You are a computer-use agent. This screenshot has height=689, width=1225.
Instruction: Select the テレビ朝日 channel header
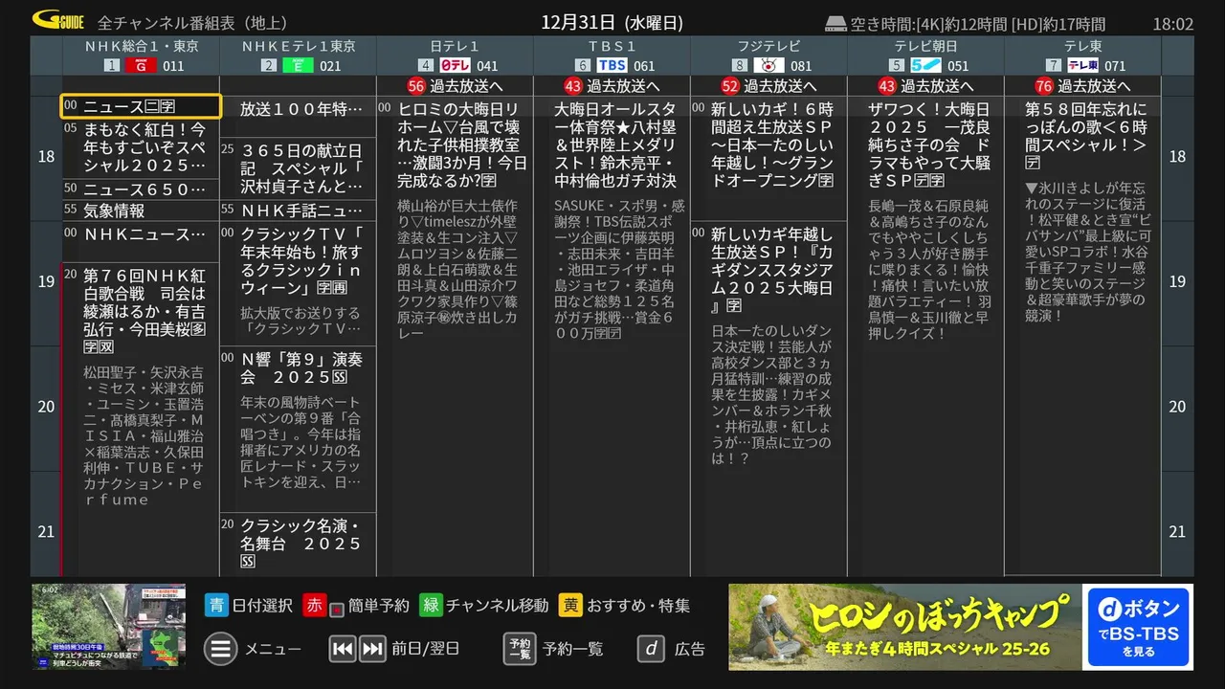coord(925,56)
